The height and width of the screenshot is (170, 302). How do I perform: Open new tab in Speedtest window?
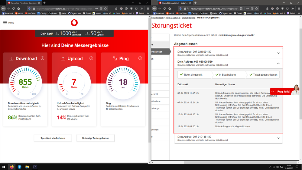pos(44,3)
